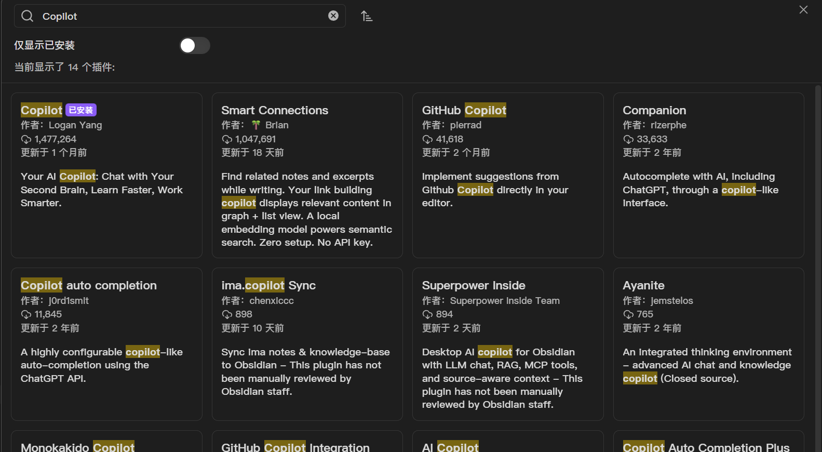The image size is (822, 452).
Task: Click the Find related notes description
Action: [x=307, y=209]
